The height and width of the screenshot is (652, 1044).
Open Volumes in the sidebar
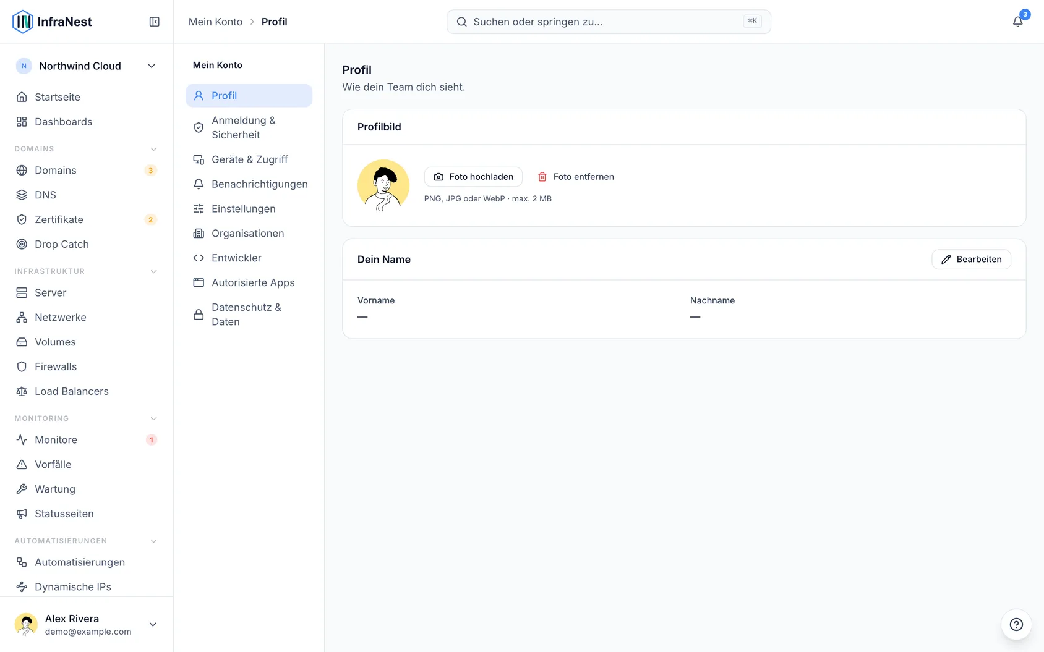click(87, 342)
